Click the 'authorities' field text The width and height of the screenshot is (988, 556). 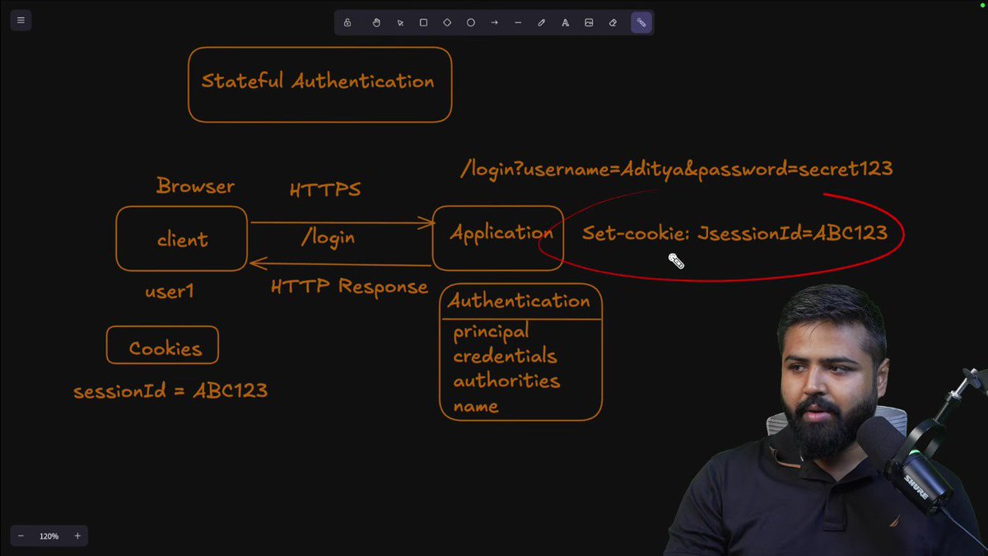point(506,381)
